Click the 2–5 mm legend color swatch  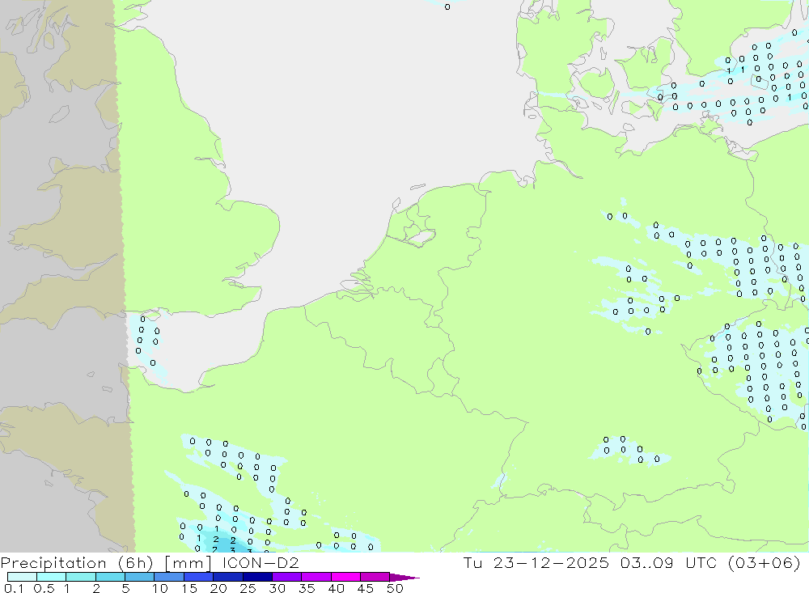click(110, 577)
